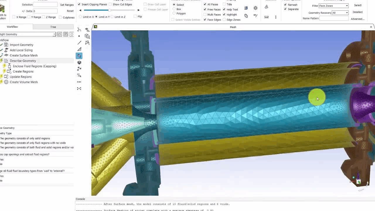Viewport: 375px width, 211px height.
Task: Click the Import Geometry task icon
Action: tap(6, 45)
